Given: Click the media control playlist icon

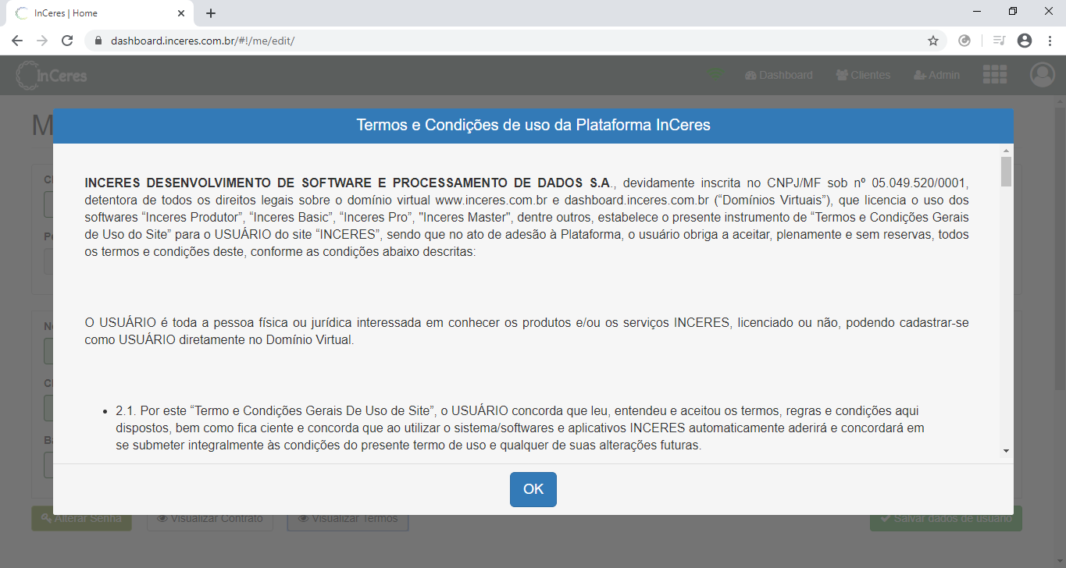Looking at the screenshot, I should 998,41.
